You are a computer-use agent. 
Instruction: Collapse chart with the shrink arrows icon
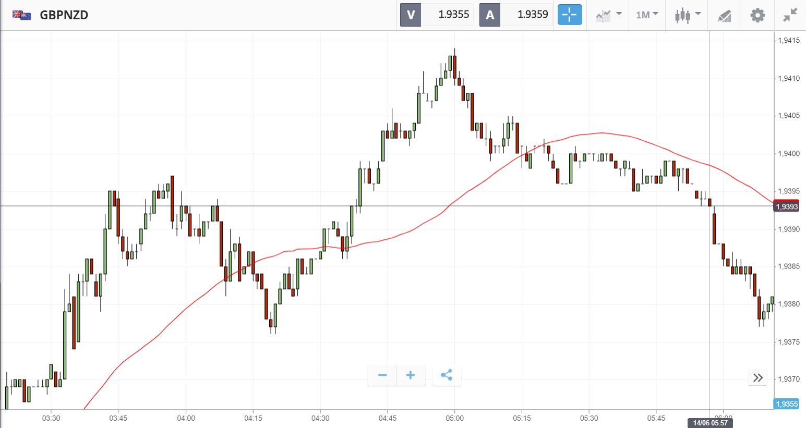pos(790,15)
